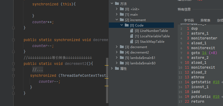
Task: Click the return instruction at offset 22
Action: click(x=198, y=101)
